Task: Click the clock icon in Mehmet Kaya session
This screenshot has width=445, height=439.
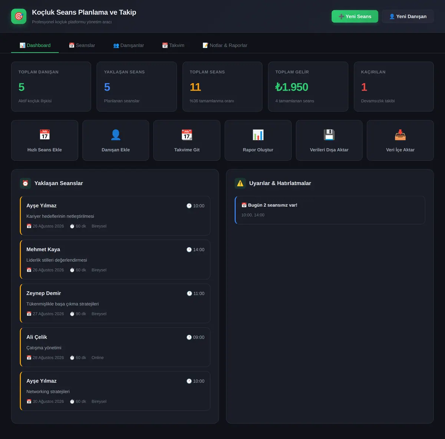Action: (x=189, y=250)
